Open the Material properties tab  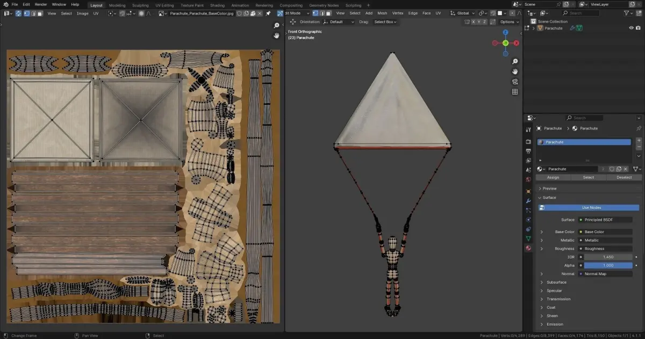pos(528,248)
